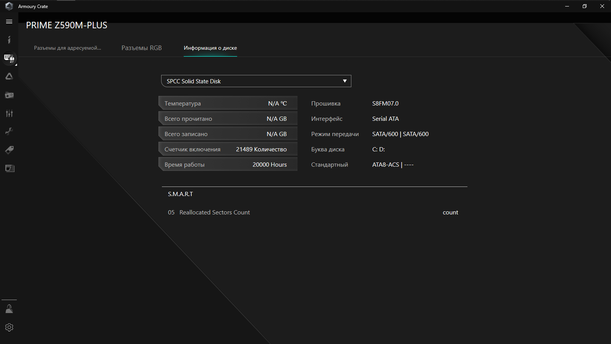Click the PRIME Z590M-PLUS title

[66, 25]
